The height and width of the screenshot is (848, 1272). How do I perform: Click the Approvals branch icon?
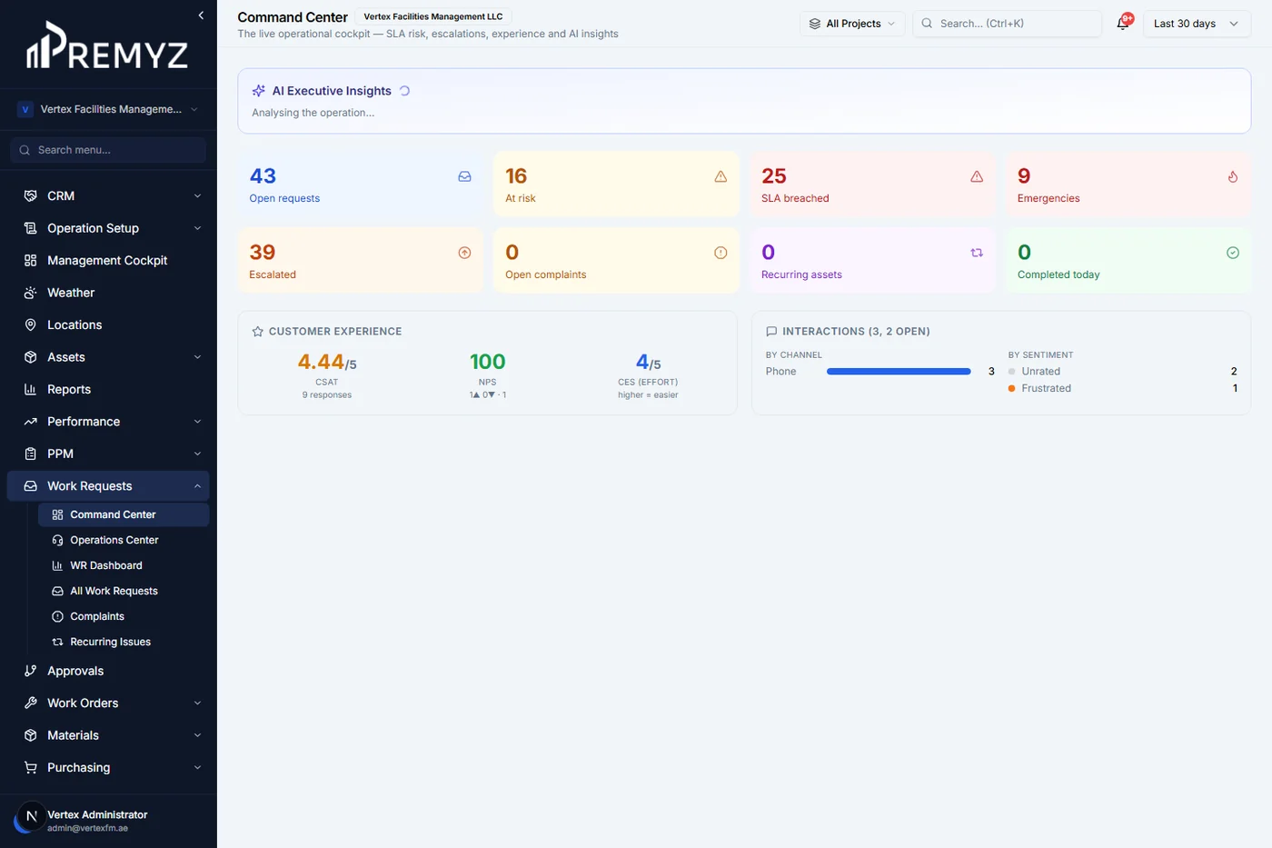pos(30,671)
